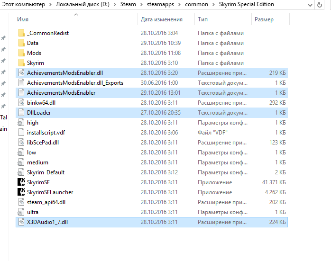The height and width of the screenshot is (261, 331).
Task: Select steam_api64.dll file name
Action: pos(46,202)
